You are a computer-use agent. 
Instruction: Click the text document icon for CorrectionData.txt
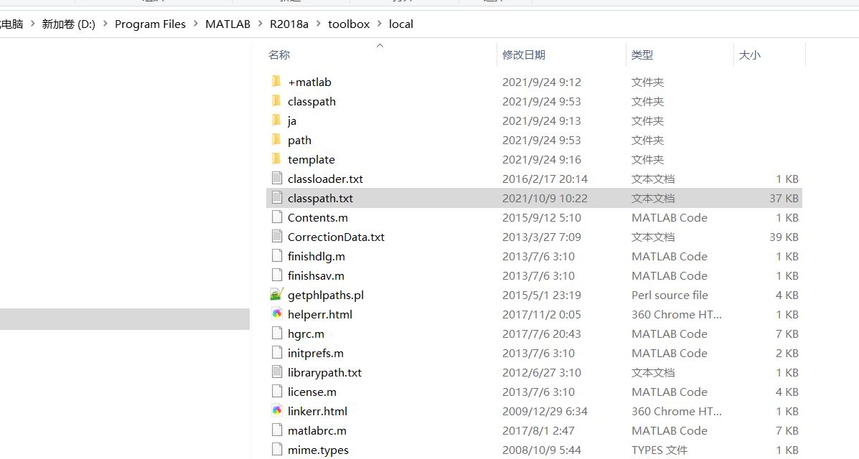point(277,237)
